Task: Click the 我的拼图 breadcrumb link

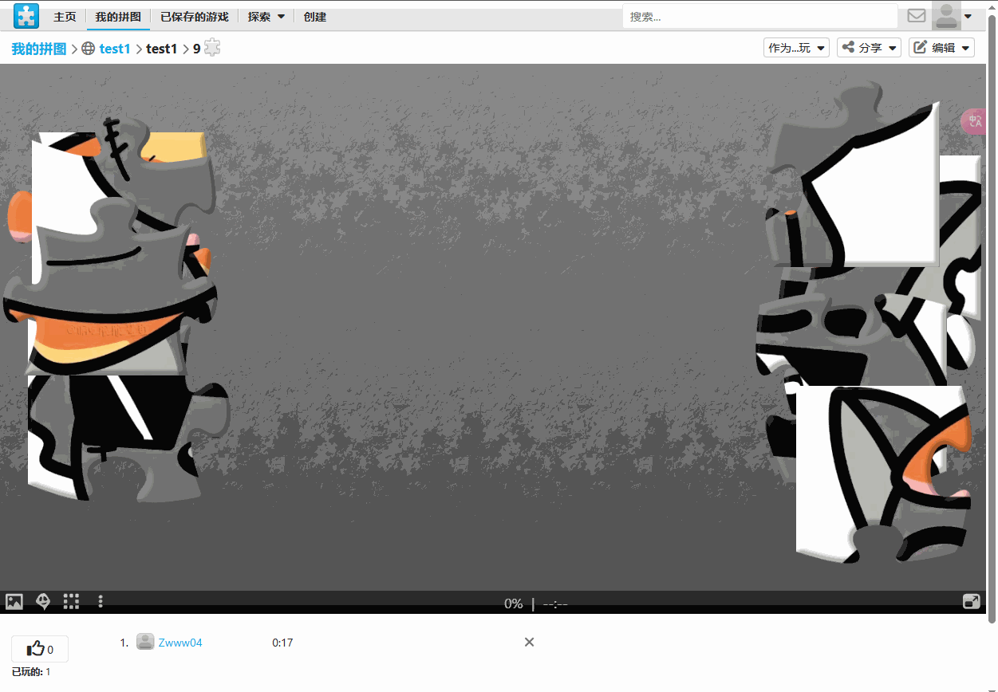Action: pos(39,49)
